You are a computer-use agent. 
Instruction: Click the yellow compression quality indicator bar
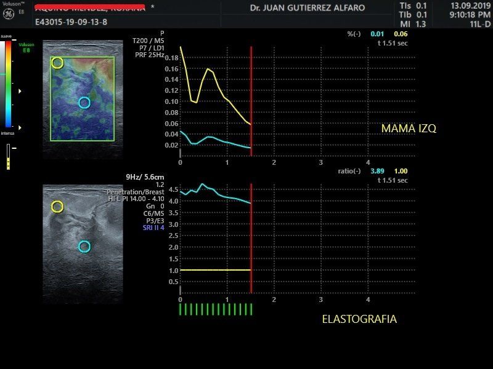point(8,157)
